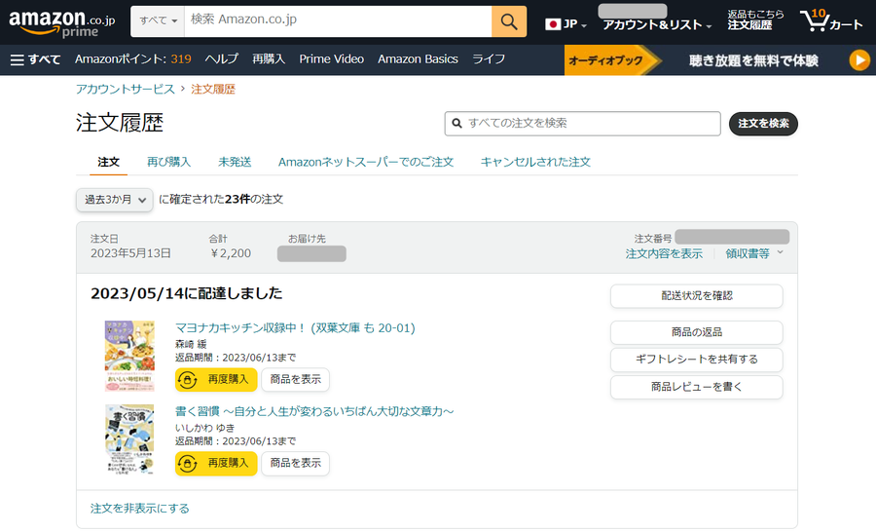Expand the 領収書等 dropdown
Screen dimensions: 876x532
click(754, 253)
